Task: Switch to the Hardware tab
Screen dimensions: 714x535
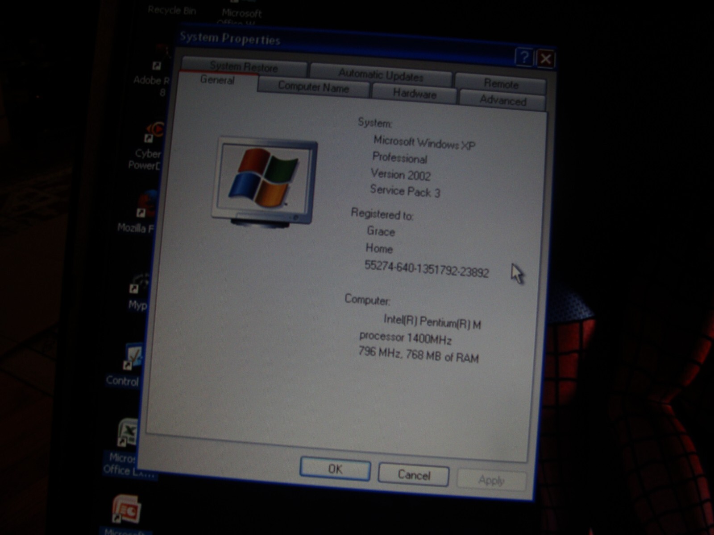Action: pyautogui.click(x=415, y=94)
